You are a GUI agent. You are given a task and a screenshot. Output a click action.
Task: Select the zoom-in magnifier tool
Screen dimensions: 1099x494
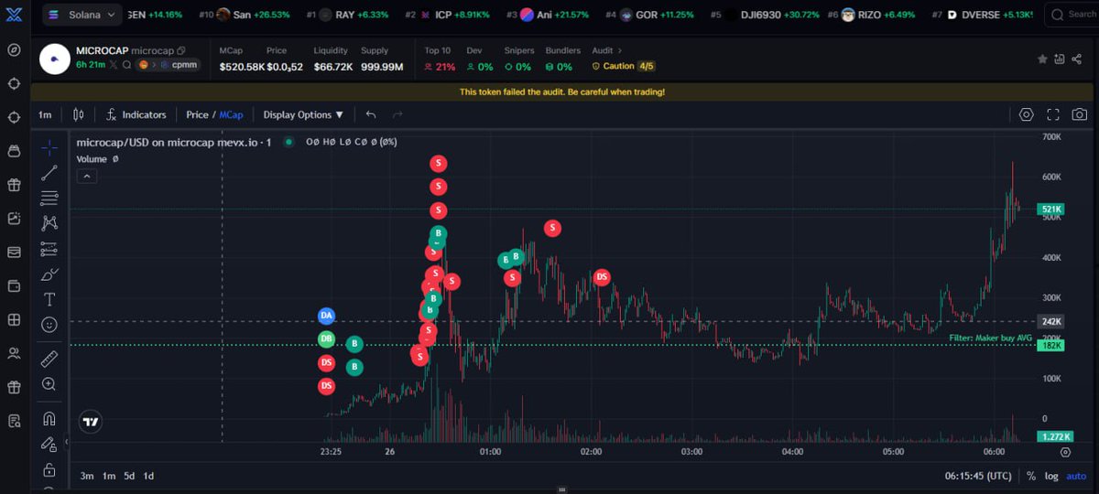(49, 384)
